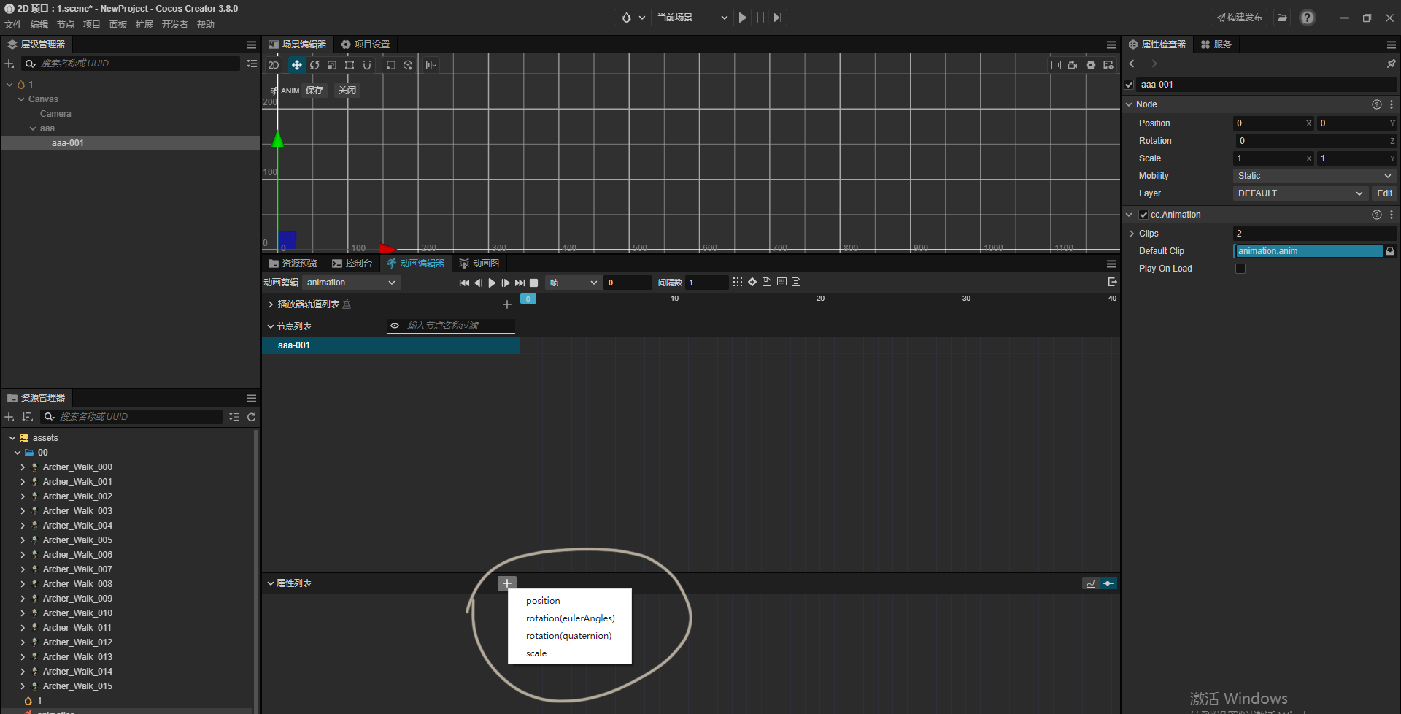The width and height of the screenshot is (1401, 714).
Task: Exit animation editing mode icon
Action: 1112,282
